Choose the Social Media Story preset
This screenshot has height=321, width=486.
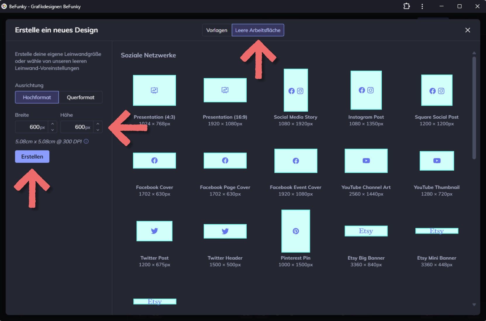point(296,90)
